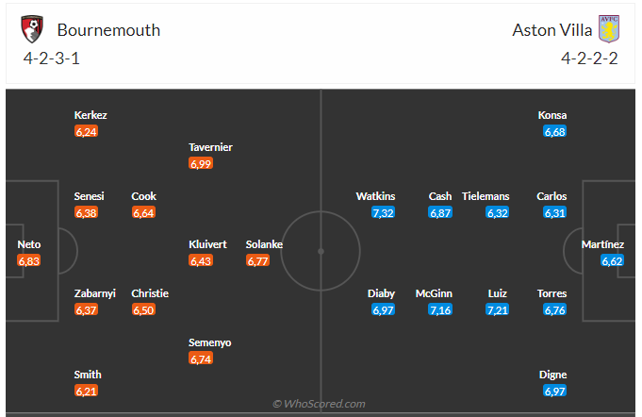Click Martínez's 6,62 goalkeeper rating badge
Viewport: 642px width, 417px height.
tap(612, 261)
